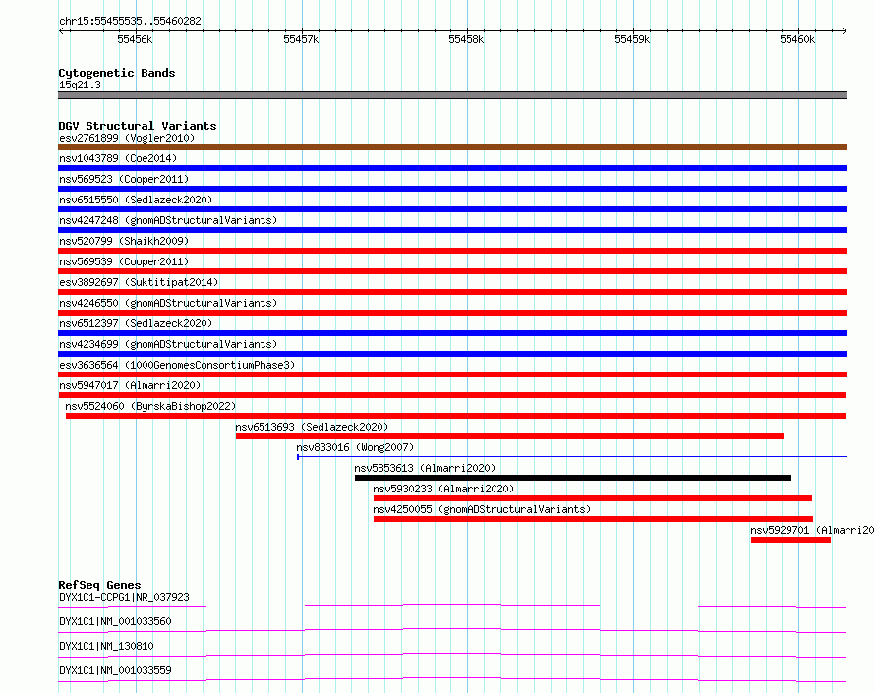Open the Cytogenetic Bands track heading
The height and width of the screenshot is (693, 875).
click(117, 73)
